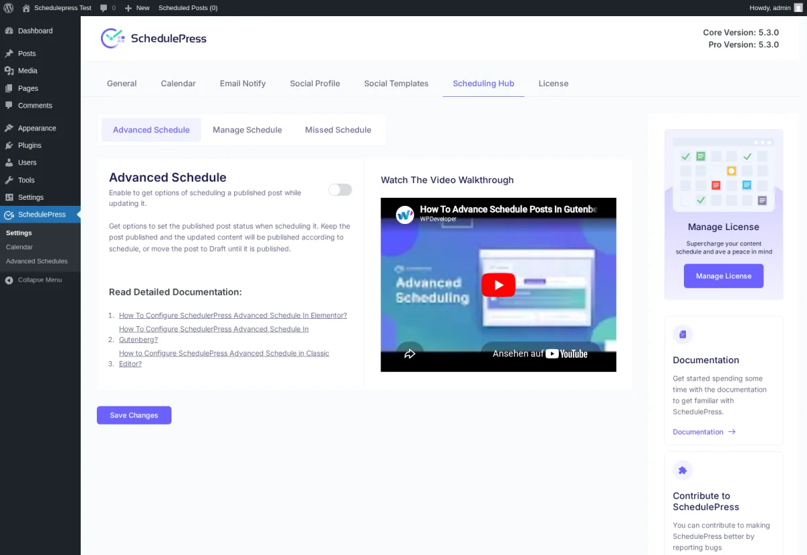
Task: Switch to the Social Profile tab
Action: coord(315,83)
